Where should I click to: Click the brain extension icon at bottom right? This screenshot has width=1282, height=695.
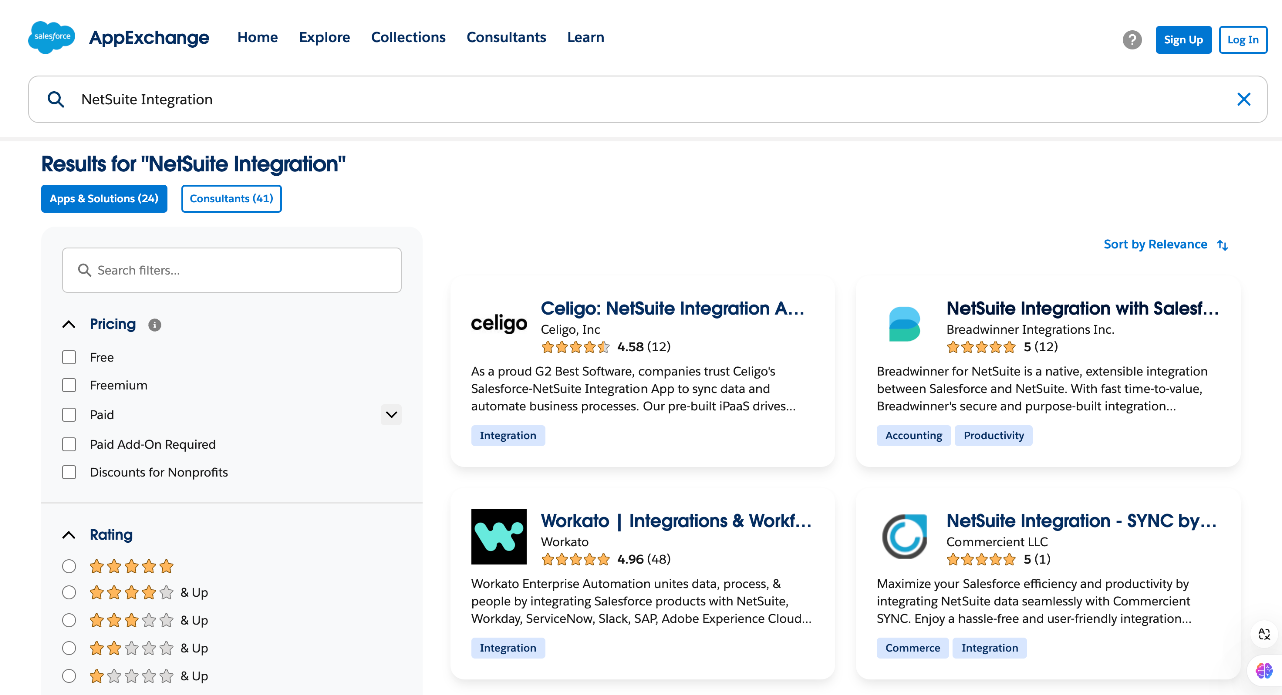(x=1264, y=670)
